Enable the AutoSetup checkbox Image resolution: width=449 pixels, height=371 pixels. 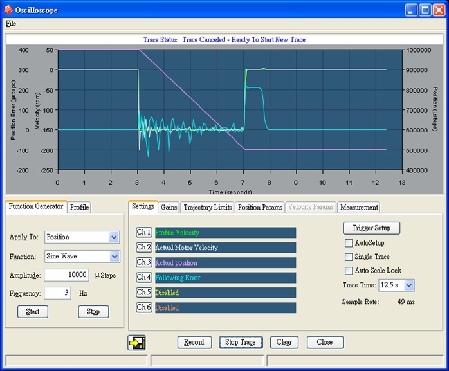click(x=349, y=243)
